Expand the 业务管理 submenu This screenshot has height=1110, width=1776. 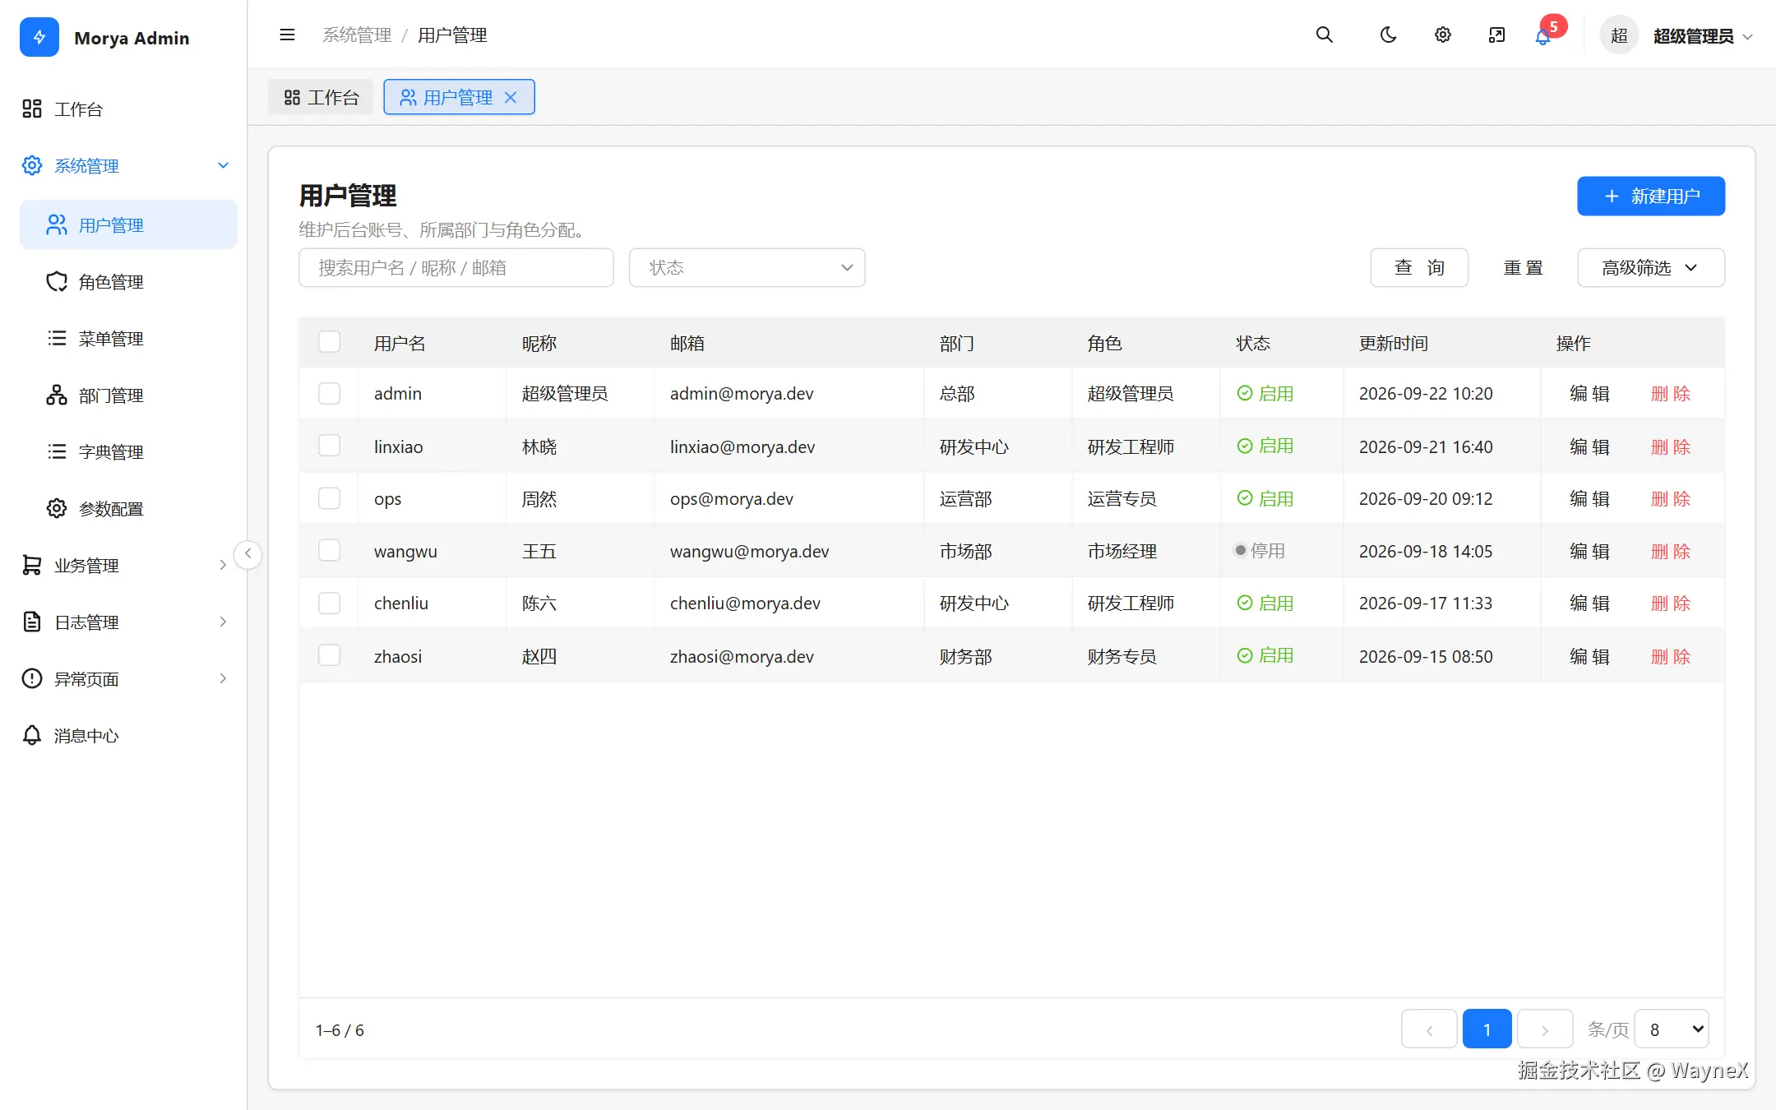(x=223, y=565)
